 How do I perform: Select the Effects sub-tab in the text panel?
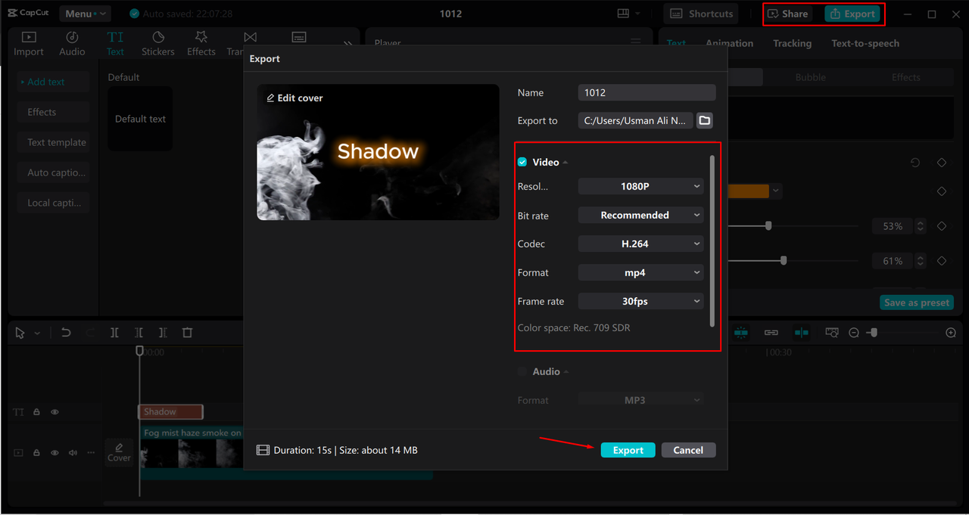coord(905,77)
